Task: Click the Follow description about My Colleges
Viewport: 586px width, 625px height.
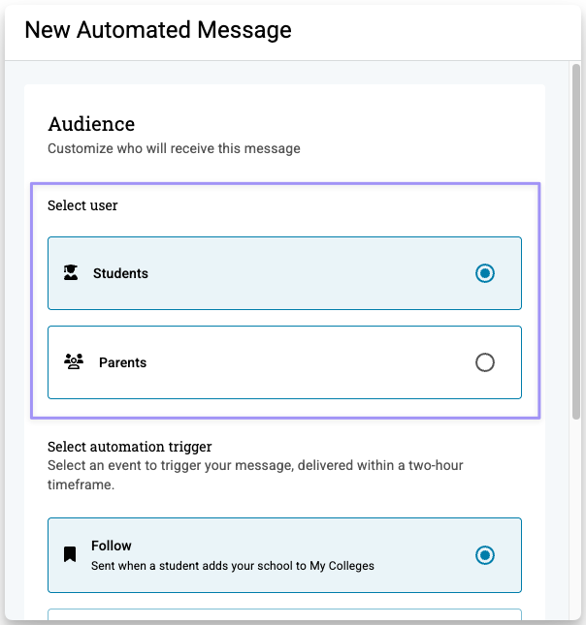Action: tap(232, 565)
